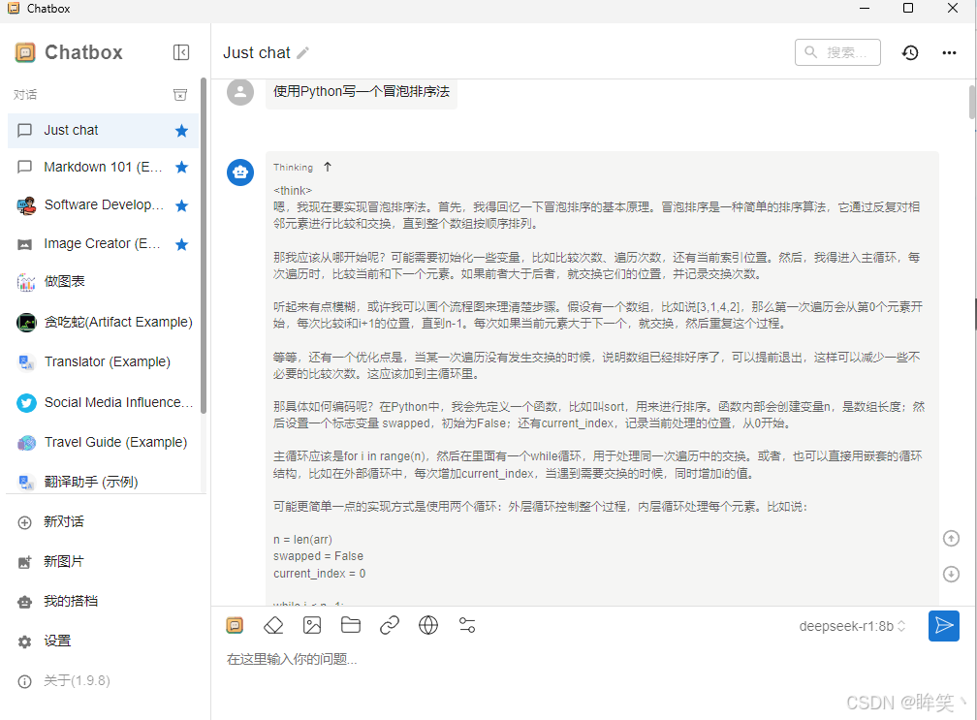Open the Just chat conversation
Screen dimensions: 977x720
[103, 130]
